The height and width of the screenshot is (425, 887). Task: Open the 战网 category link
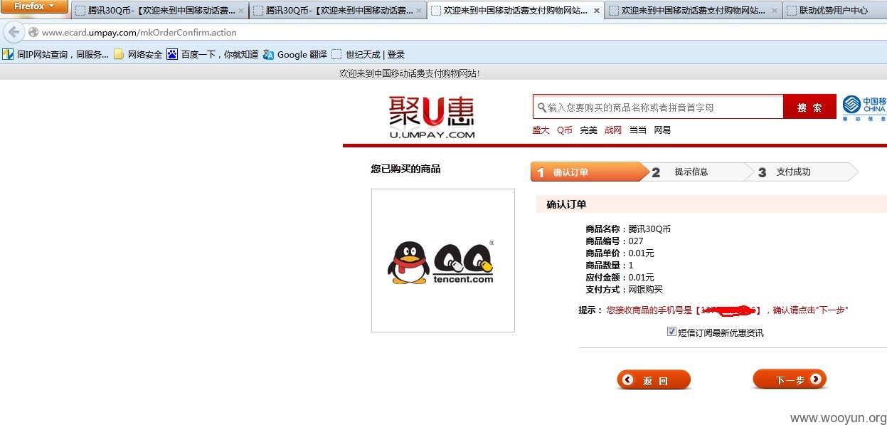(x=613, y=130)
